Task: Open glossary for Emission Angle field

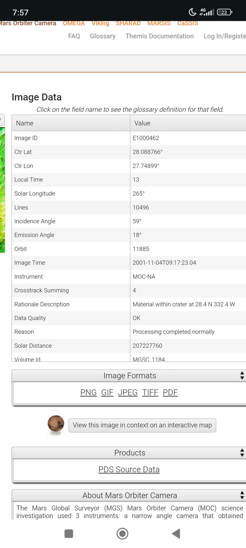Action: click(34, 235)
